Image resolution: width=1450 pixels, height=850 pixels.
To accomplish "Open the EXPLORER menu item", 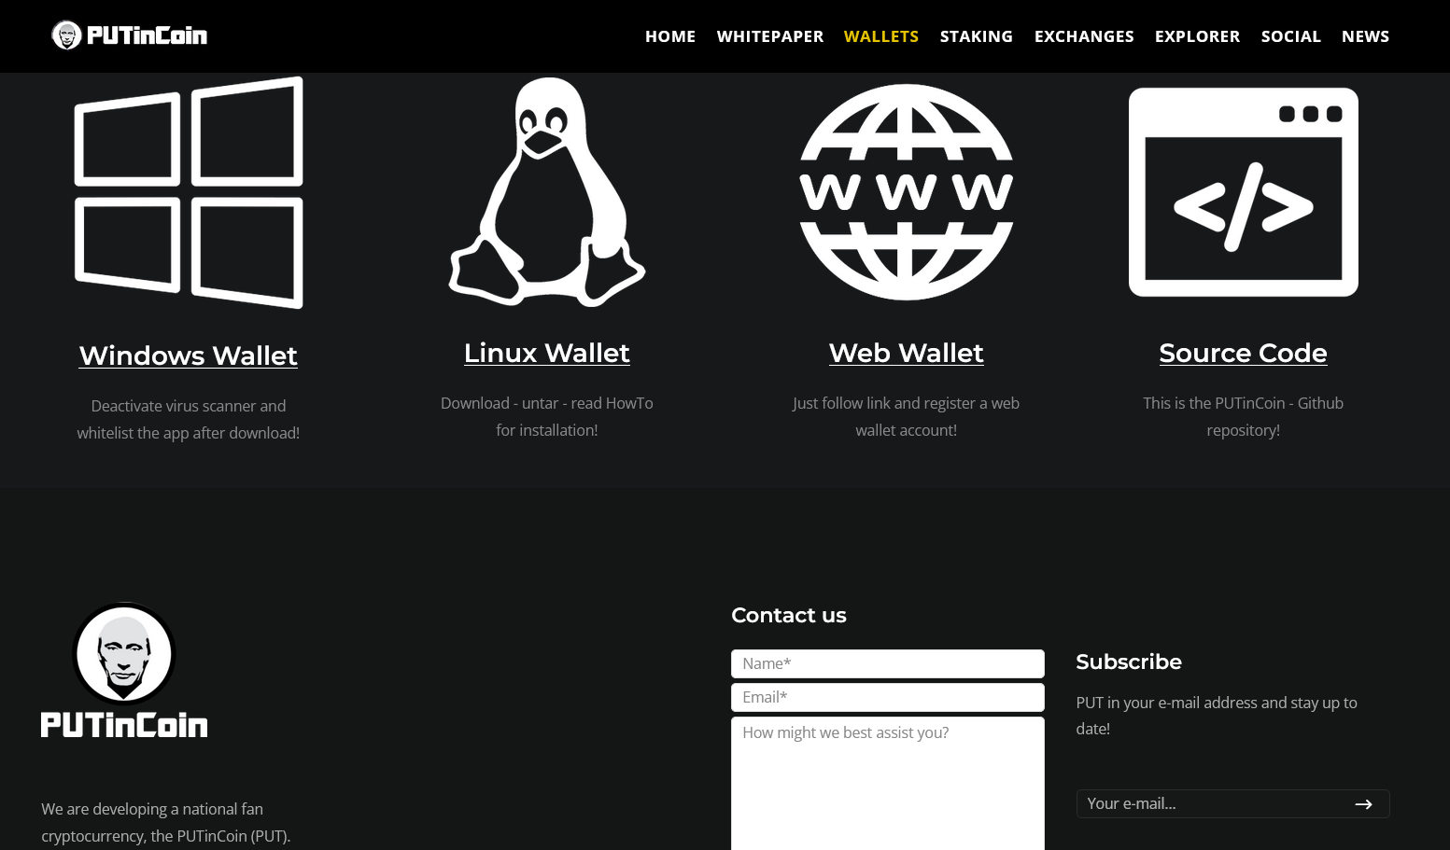I will (1198, 36).
